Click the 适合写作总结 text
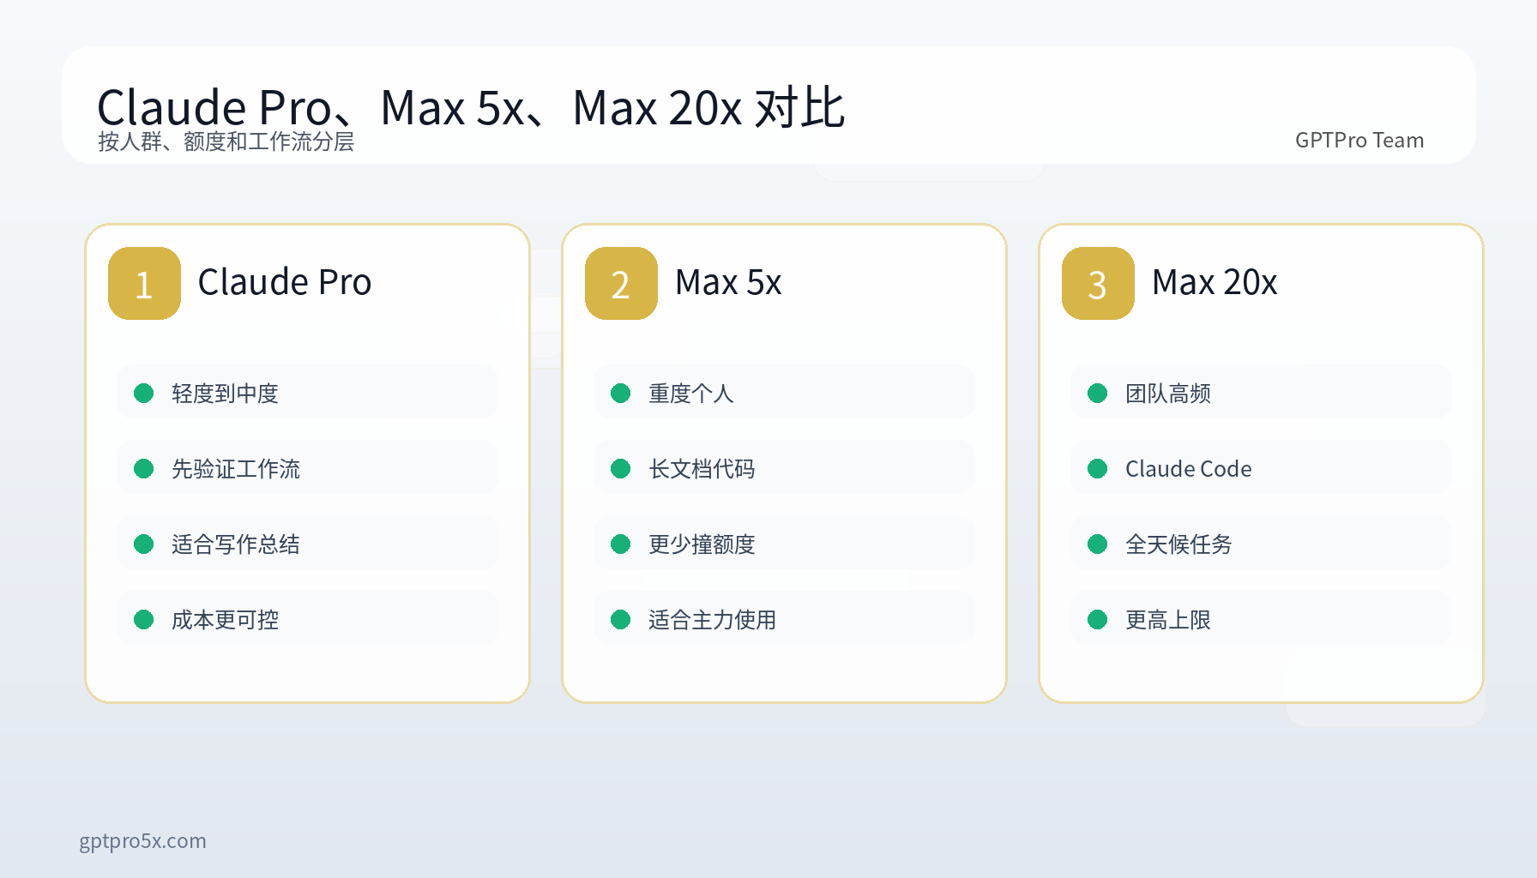The image size is (1537, 878). click(x=236, y=544)
